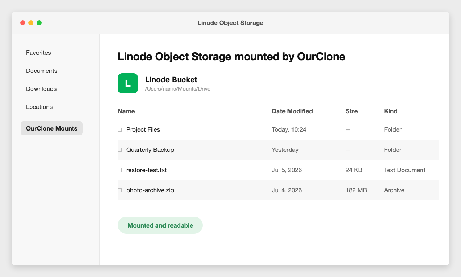This screenshot has height=277, width=461.
Task: Click the Today, 10:24 date cell
Action: coord(289,129)
